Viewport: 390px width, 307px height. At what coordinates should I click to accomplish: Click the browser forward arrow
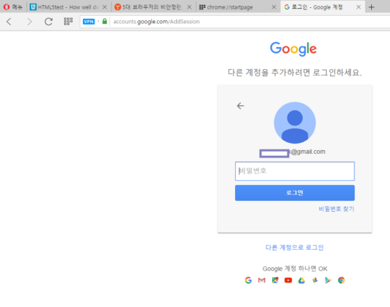click(x=29, y=22)
